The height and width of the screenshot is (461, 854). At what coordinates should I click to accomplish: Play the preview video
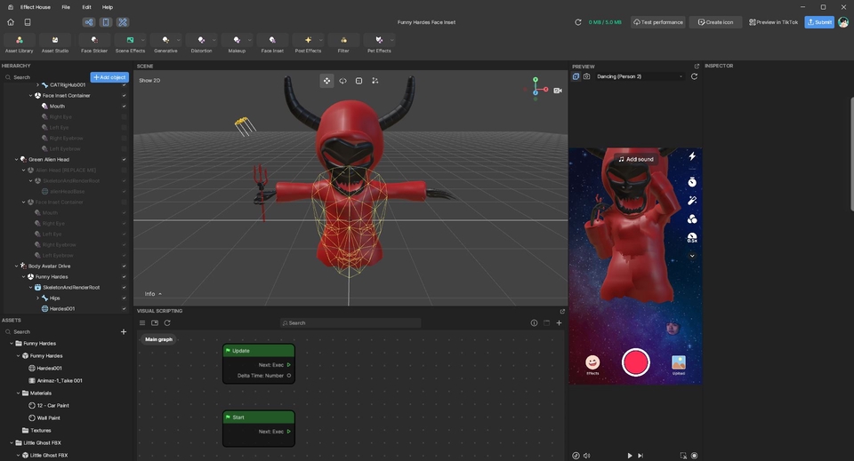pos(630,456)
